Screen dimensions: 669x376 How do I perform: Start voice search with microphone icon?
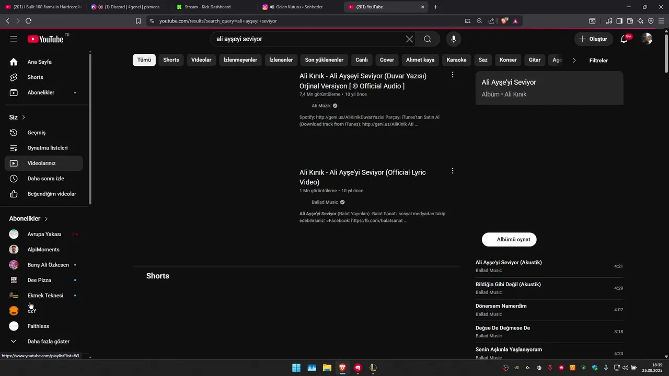pos(454,39)
